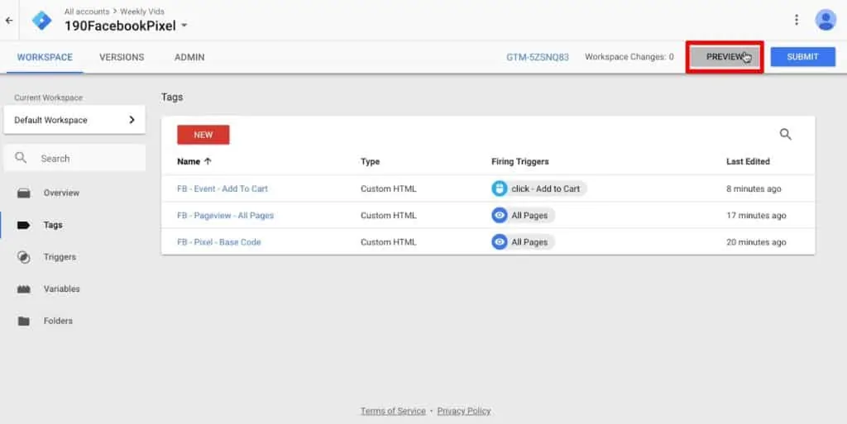Click the back arrow icon

click(x=9, y=21)
